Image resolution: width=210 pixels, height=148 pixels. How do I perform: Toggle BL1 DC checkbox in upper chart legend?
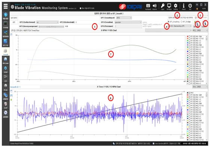(x=189, y=43)
